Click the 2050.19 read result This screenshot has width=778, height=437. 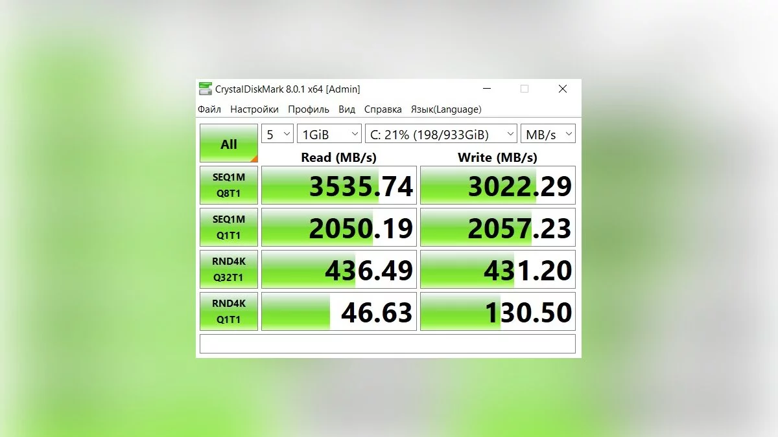339,227
